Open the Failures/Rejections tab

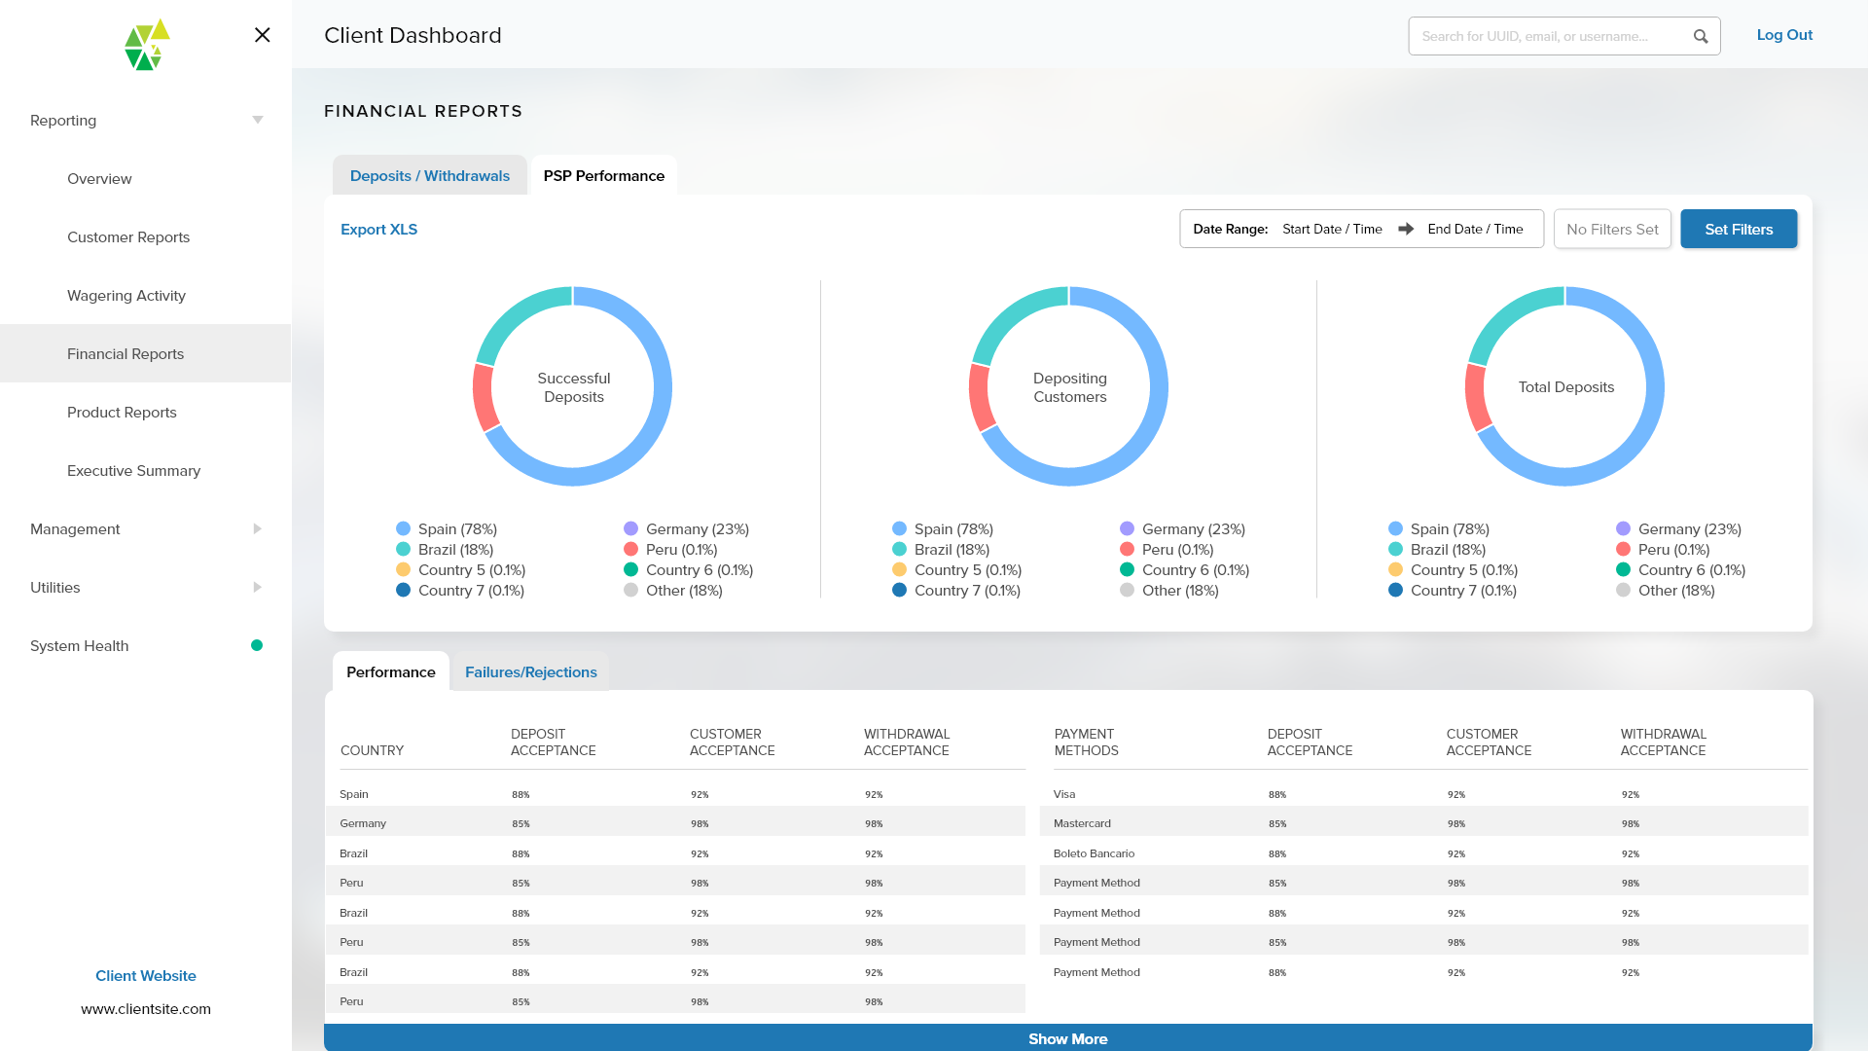click(530, 671)
